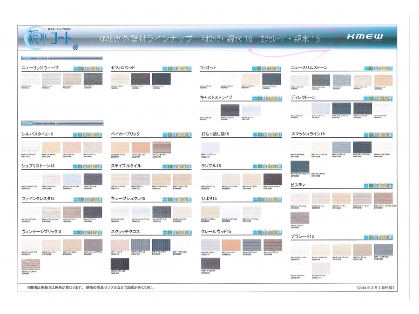
Task: Click the ネオロック・親水16 header text
Action: (x=227, y=39)
